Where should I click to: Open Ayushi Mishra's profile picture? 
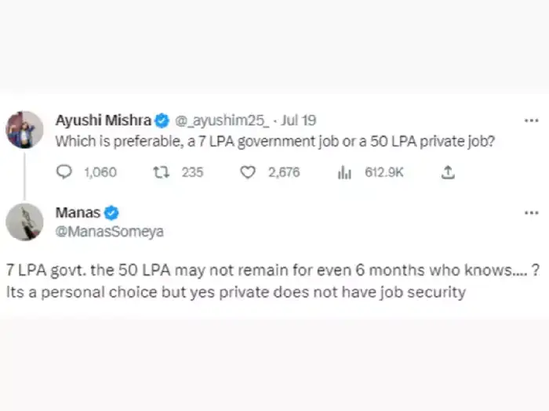coord(25,129)
